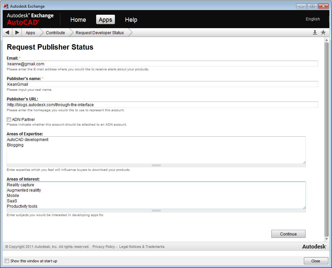332x268 pixels.
Task: Click the Autodesk Exchange AutoCAD logo
Action: [30, 19]
